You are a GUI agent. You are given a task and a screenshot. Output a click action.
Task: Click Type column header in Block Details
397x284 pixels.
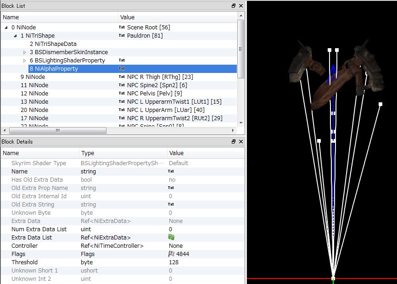pos(123,153)
